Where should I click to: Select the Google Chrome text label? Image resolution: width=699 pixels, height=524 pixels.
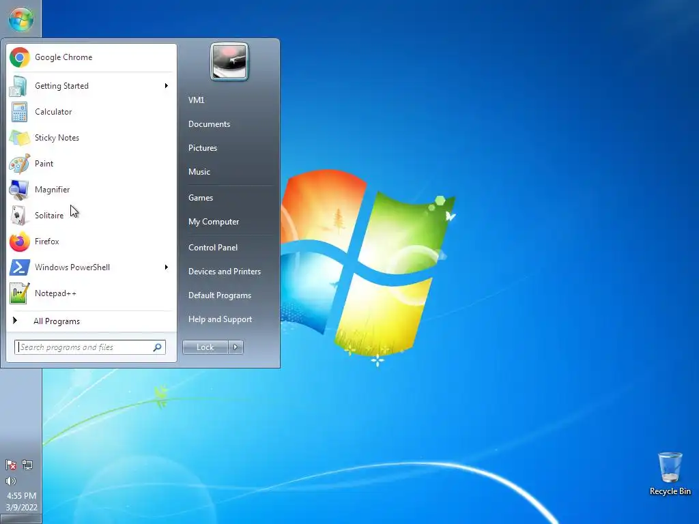(63, 57)
